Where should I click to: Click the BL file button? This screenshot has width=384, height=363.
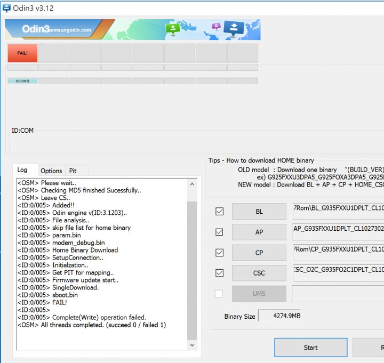259,211
